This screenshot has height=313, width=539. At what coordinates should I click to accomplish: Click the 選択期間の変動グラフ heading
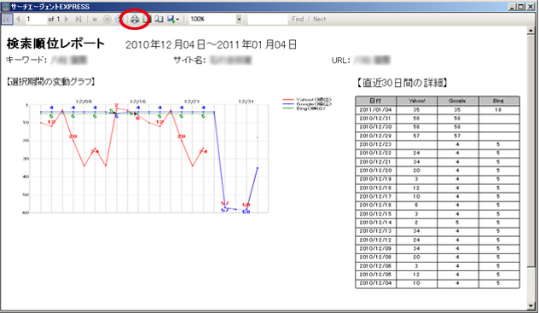click(51, 81)
